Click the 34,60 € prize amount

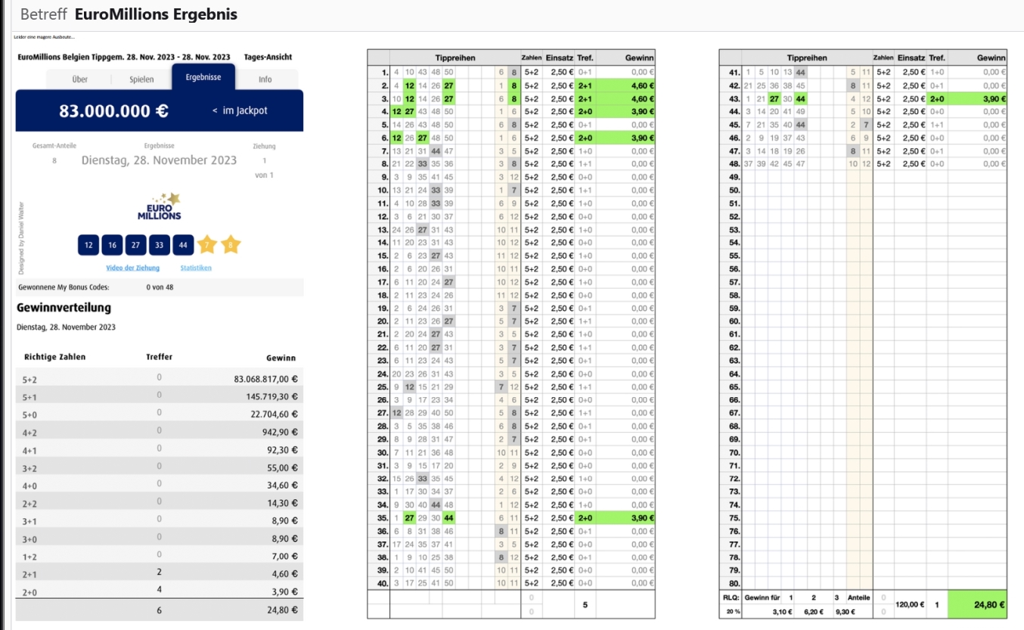(x=281, y=486)
